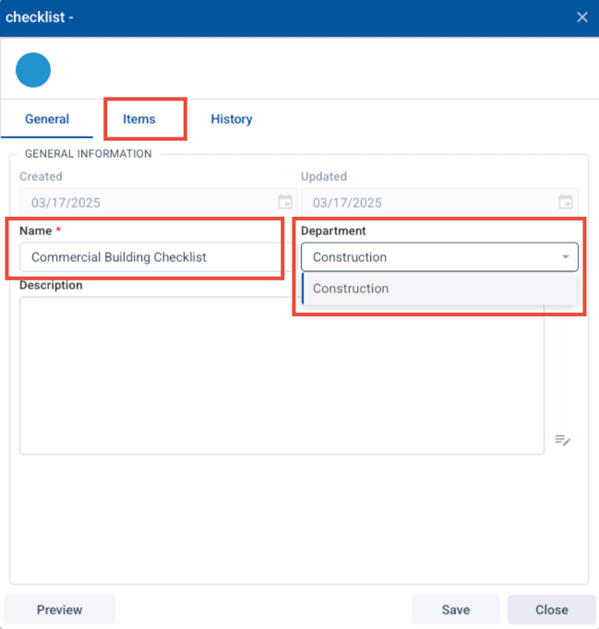Click the Created date field
The image size is (599, 629).
coord(148,202)
